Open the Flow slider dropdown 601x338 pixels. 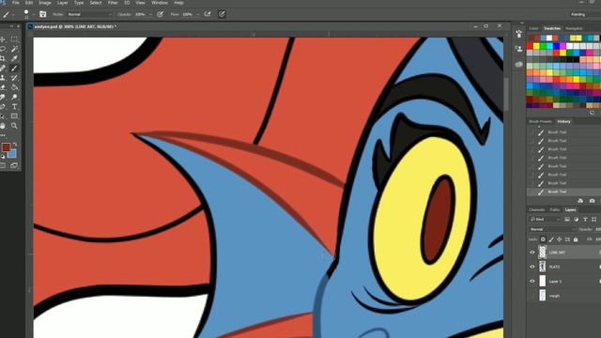198,14
